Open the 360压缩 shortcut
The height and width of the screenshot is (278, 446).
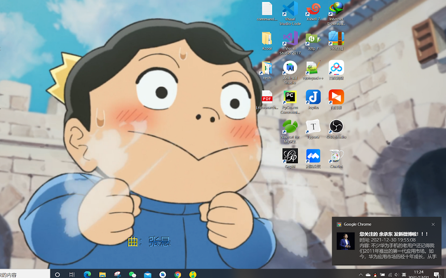(336, 41)
